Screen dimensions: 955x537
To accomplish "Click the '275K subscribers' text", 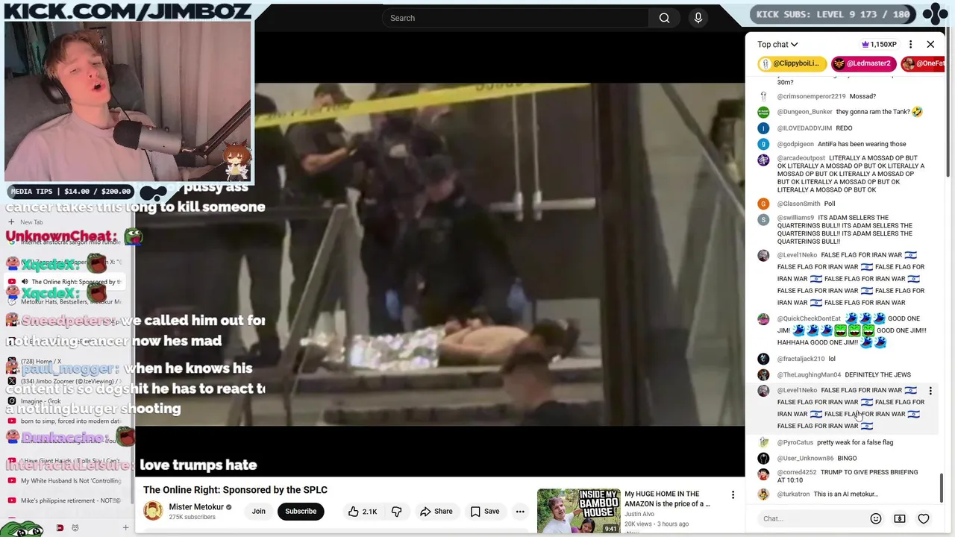I will click(x=192, y=517).
